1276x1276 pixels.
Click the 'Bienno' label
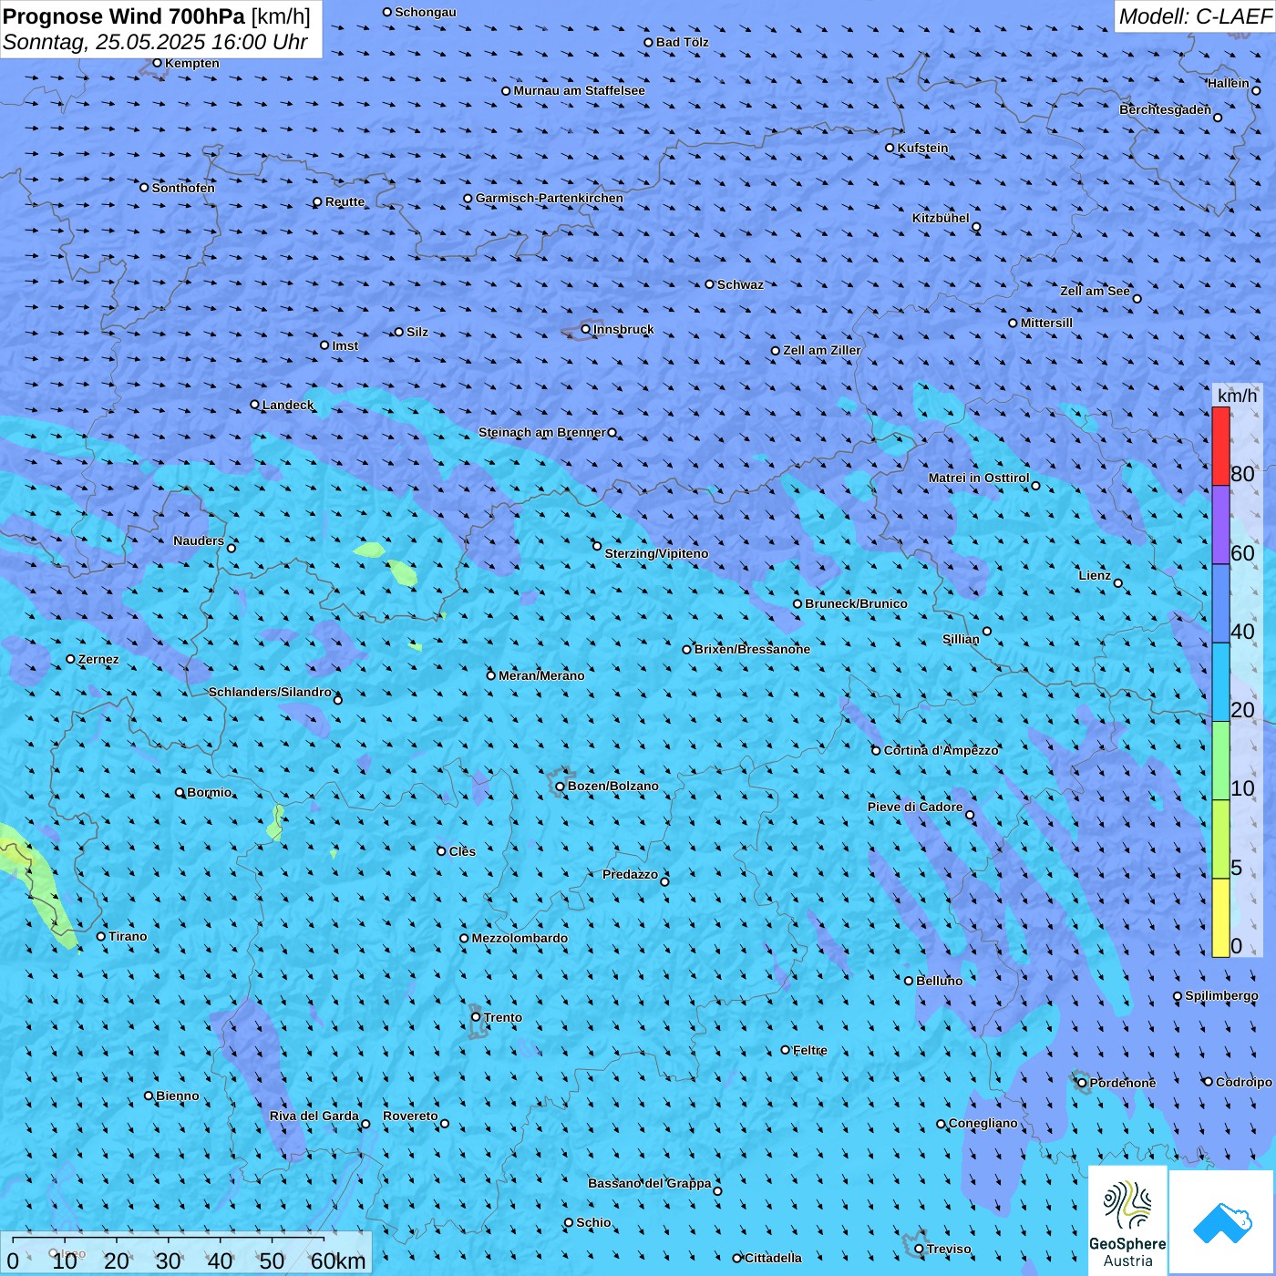tap(178, 1096)
